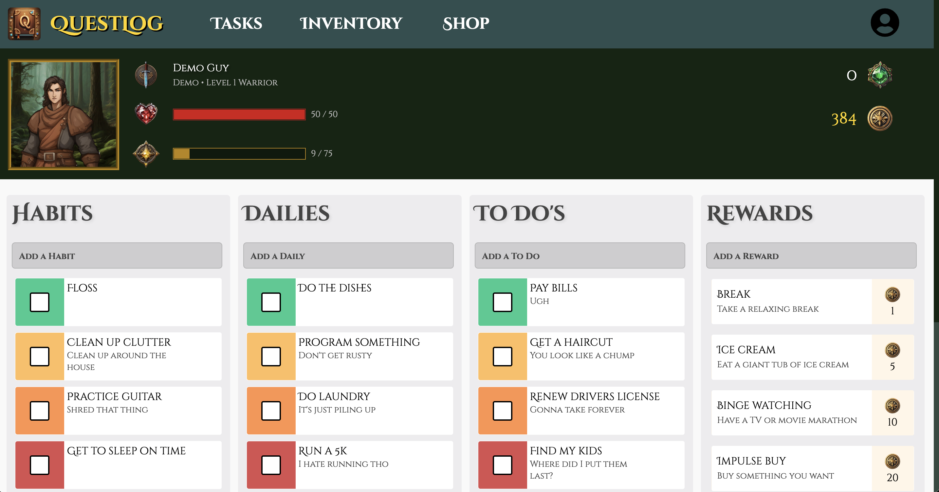The width and height of the screenshot is (939, 492).
Task: Click the coin icon on Impulse Buy reward
Action: pos(892,461)
